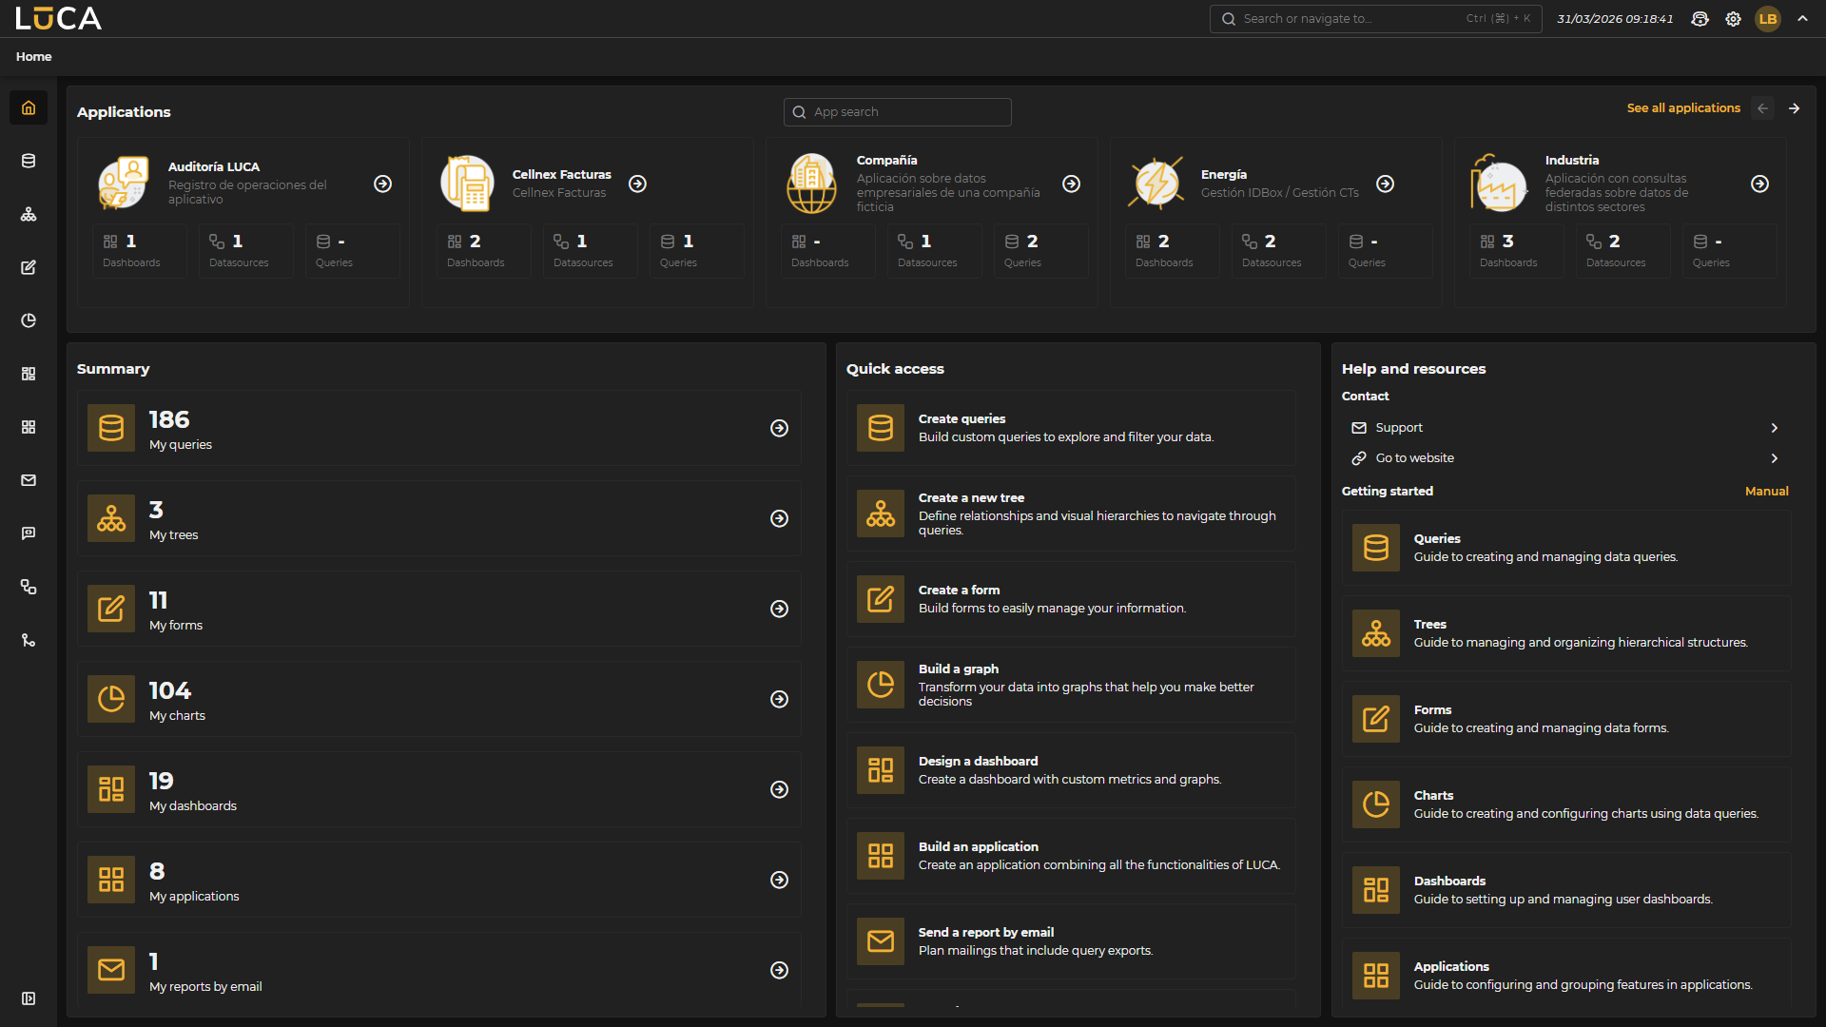Open the email reports icon in sidebar
This screenshot has width=1826, height=1027.
tap(29, 480)
